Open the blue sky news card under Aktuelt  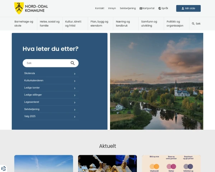click(x=44, y=163)
